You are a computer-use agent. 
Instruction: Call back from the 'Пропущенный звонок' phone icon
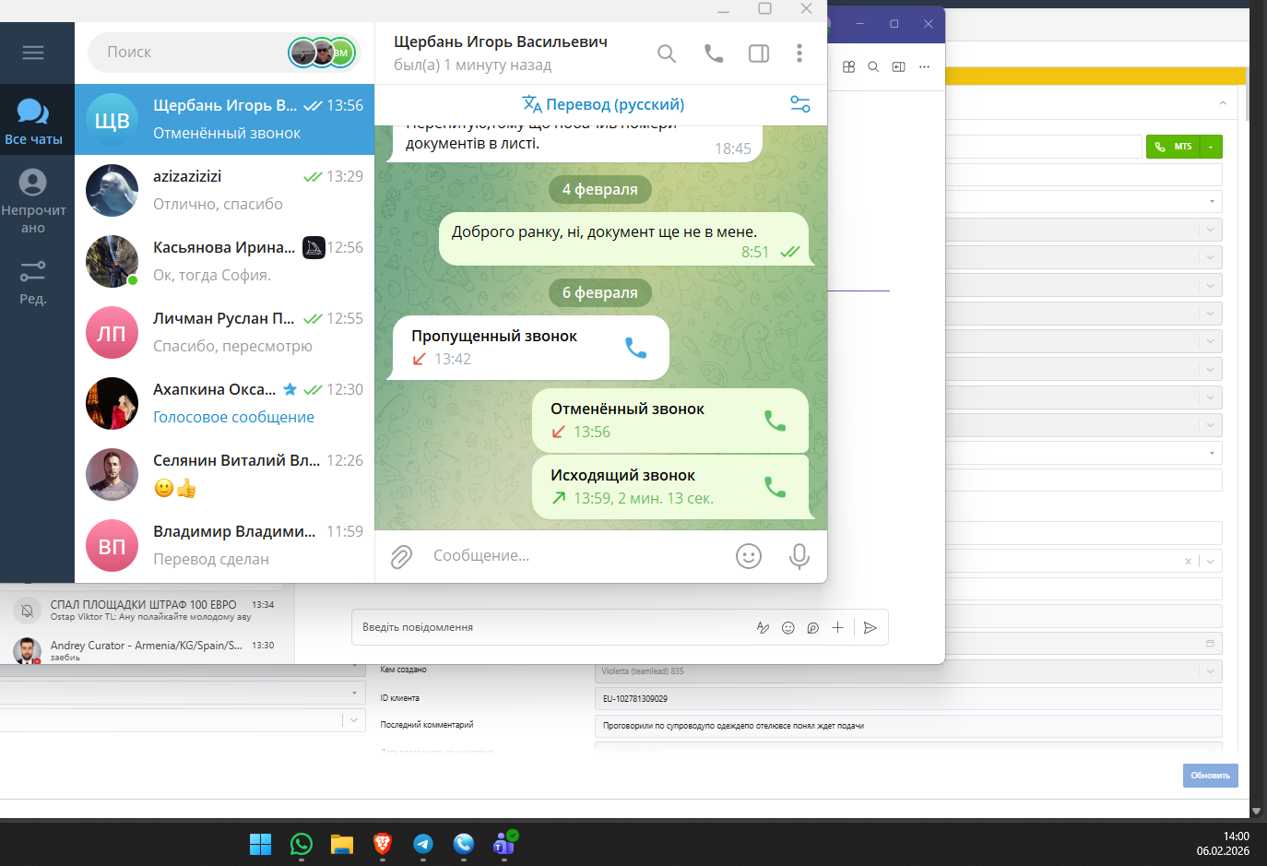click(x=635, y=348)
